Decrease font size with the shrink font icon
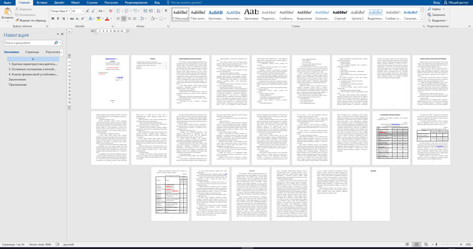 coord(93,11)
